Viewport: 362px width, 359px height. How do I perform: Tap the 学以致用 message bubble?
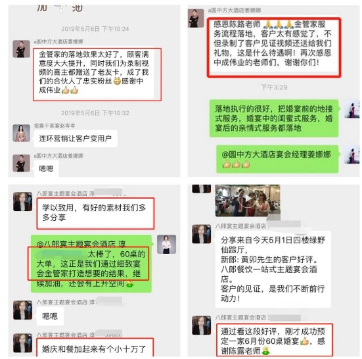point(95,213)
